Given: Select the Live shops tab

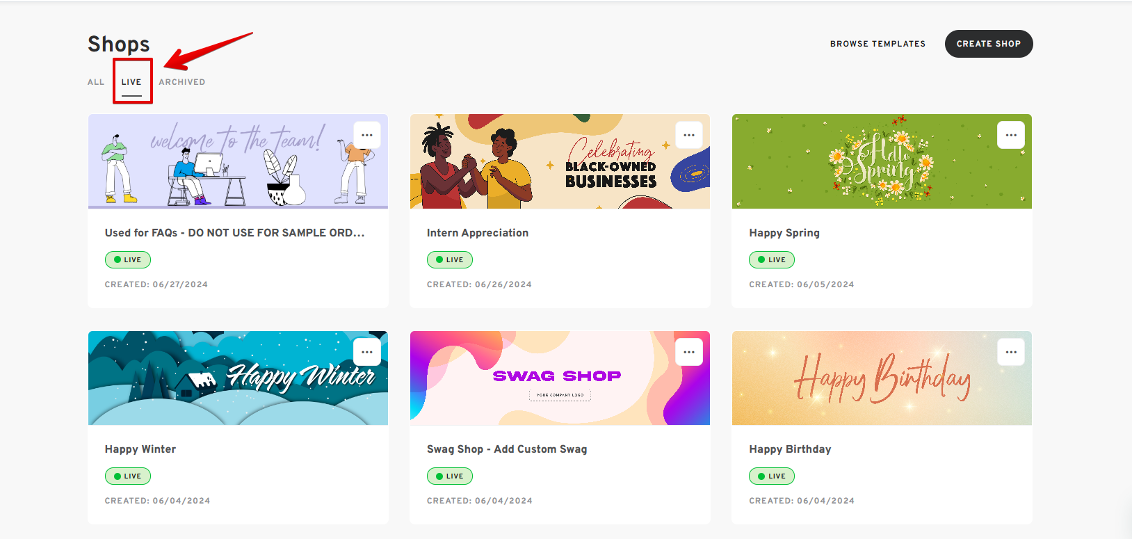Looking at the screenshot, I should tap(131, 82).
